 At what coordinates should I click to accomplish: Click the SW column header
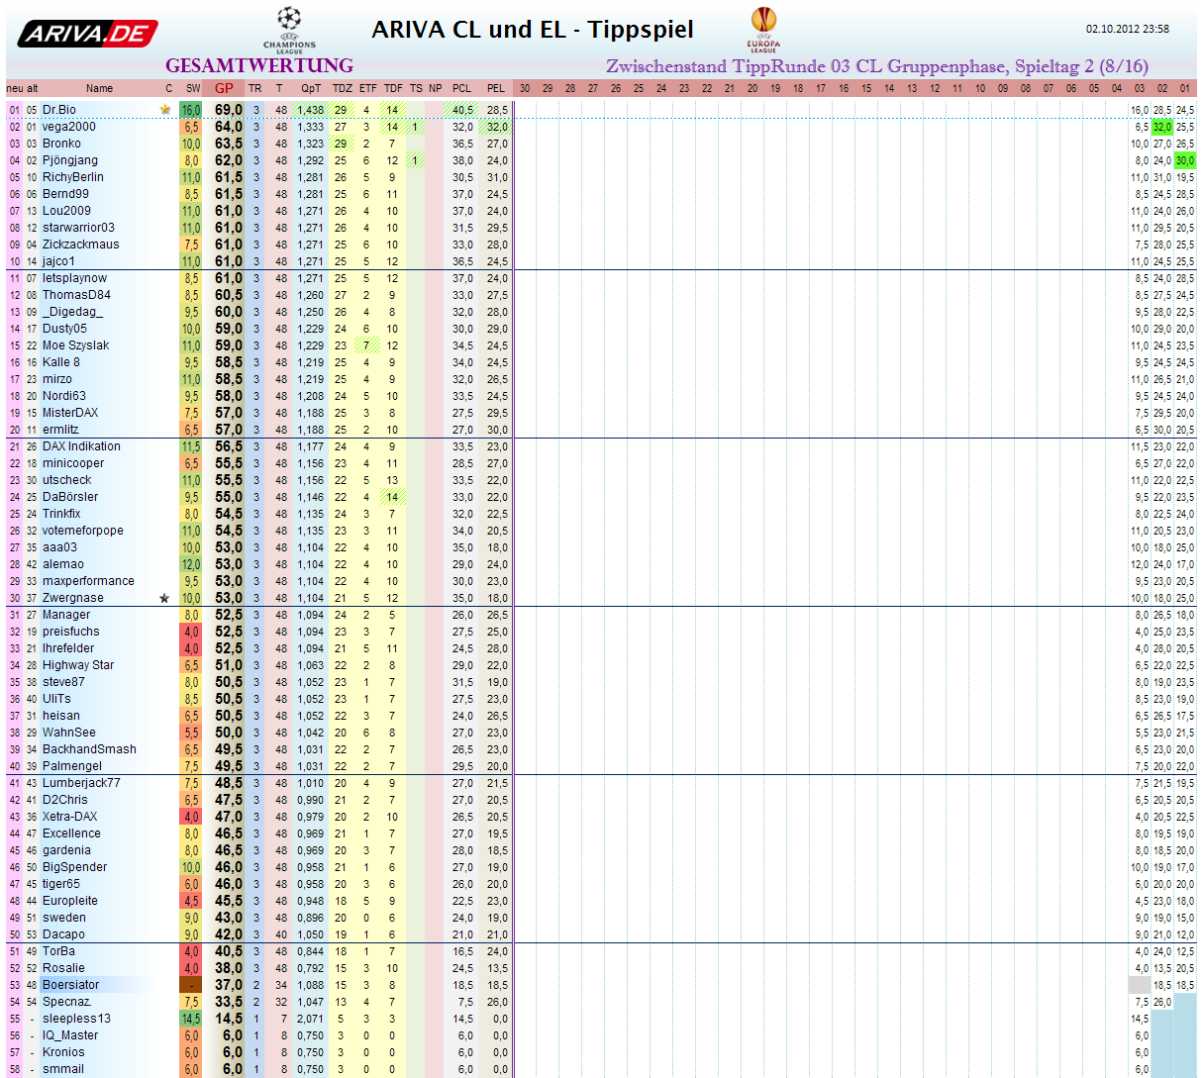[193, 88]
